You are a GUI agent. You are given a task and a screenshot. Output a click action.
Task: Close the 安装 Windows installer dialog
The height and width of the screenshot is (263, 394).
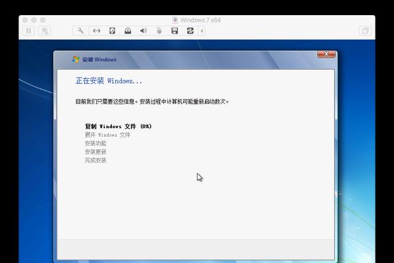(x=326, y=54)
